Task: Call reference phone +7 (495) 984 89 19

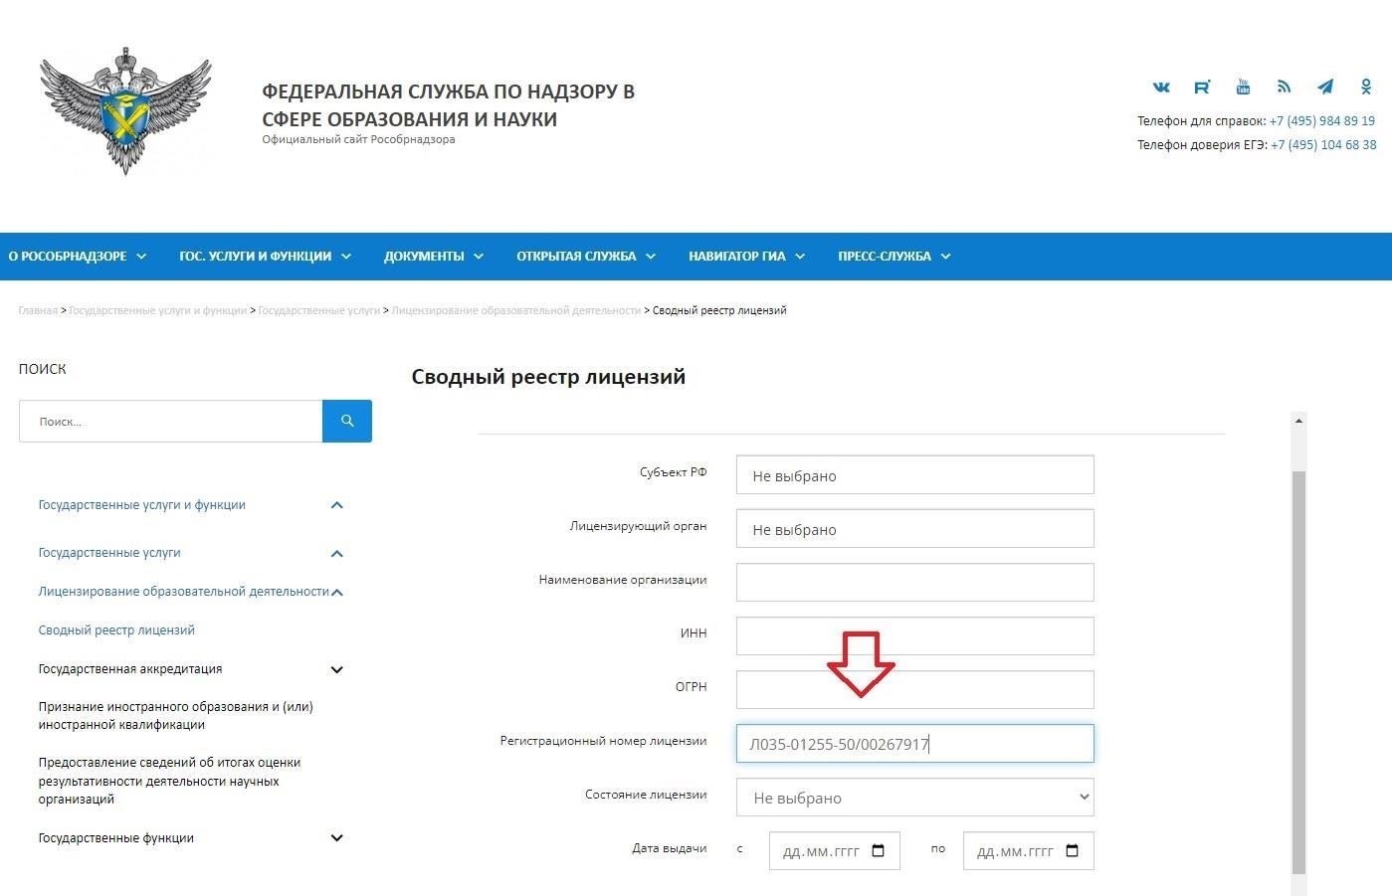Action: point(1322,121)
